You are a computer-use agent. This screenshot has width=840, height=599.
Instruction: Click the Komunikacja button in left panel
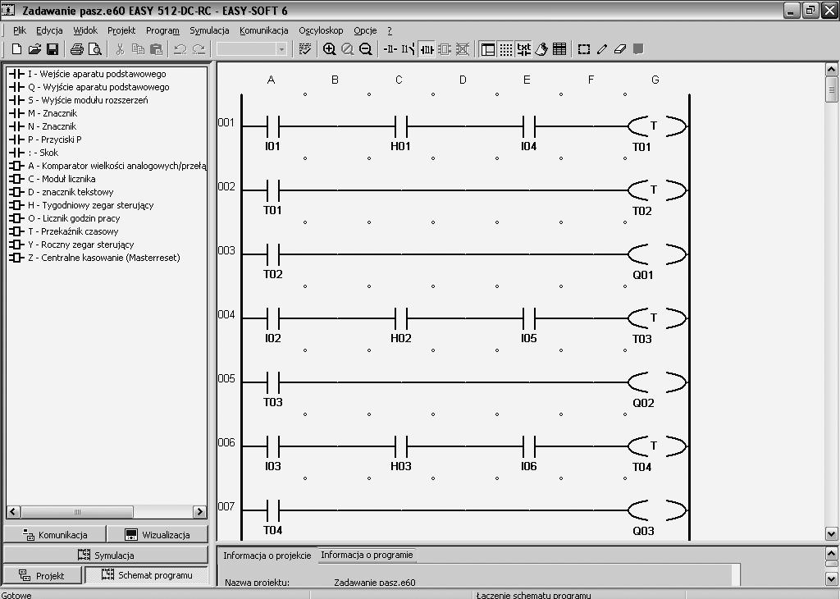pos(55,535)
